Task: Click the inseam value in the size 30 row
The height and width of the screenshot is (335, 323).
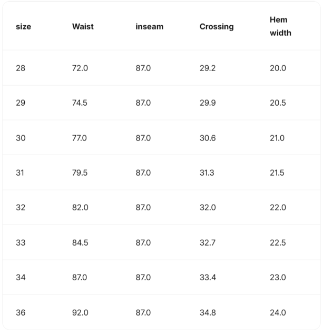Action: 143,138
